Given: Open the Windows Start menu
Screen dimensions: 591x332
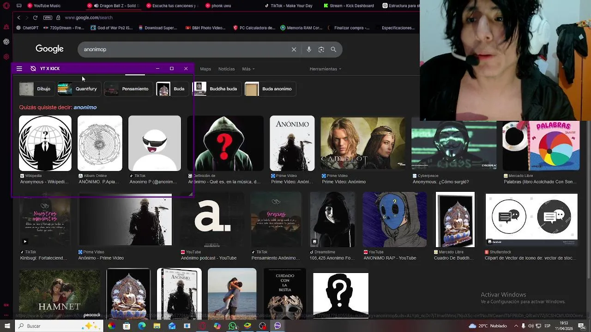Looking at the screenshot, I should click(x=7, y=326).
